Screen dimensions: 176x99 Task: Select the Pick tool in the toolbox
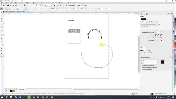click(x=1, y=12)
